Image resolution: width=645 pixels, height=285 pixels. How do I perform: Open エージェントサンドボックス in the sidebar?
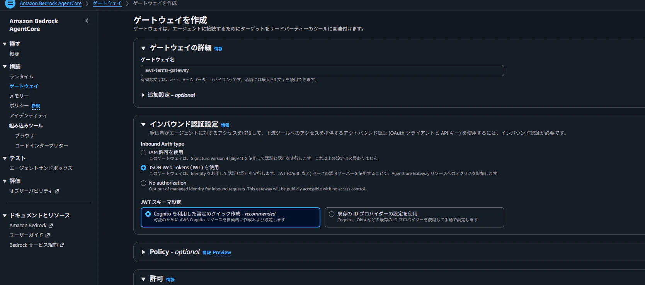pyautogui.click(x=41, y=168)
